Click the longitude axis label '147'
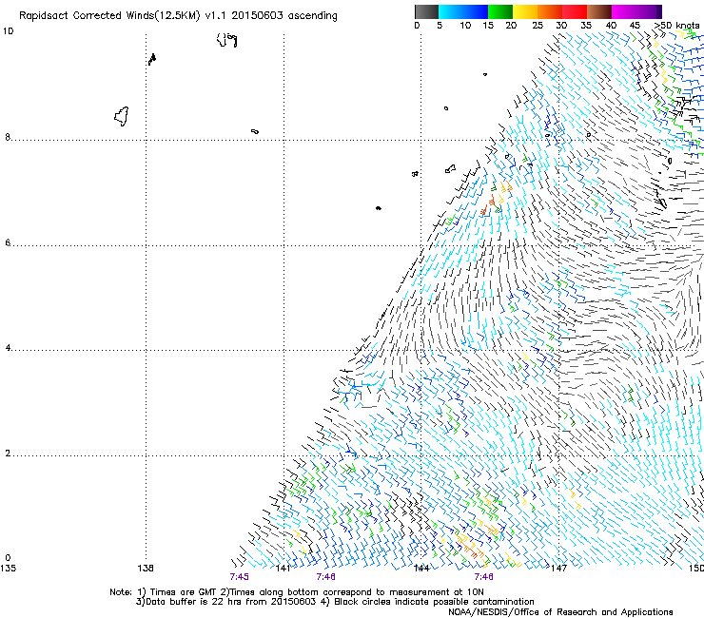The image size is (704, 618). coord(558,569)
